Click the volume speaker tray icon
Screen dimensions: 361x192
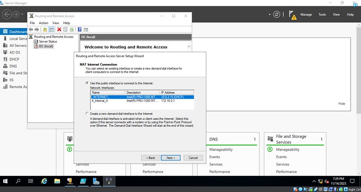[327, 181]
